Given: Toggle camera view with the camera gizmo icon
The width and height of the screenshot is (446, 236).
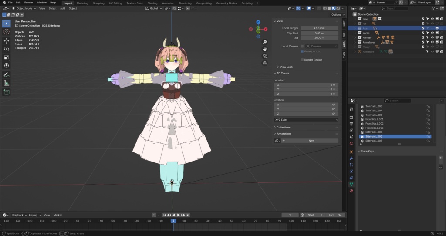Looking at the screenshot, I should pos(265,56).
